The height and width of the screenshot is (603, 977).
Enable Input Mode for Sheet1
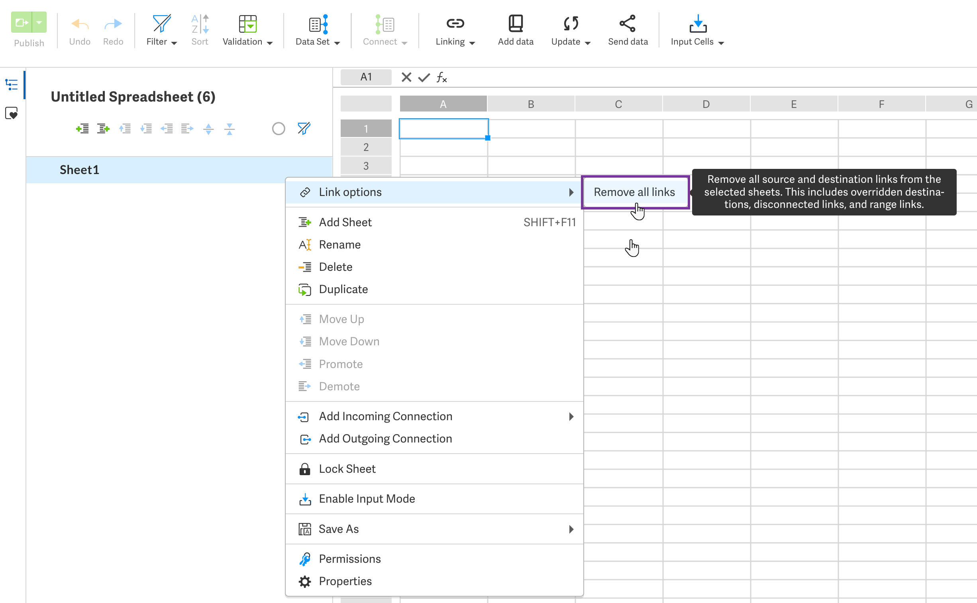pyautogui.click(x=366, y=499)
